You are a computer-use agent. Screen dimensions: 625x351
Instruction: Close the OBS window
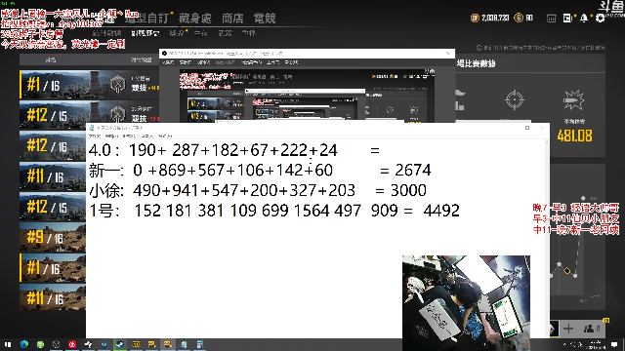(447, 54)
